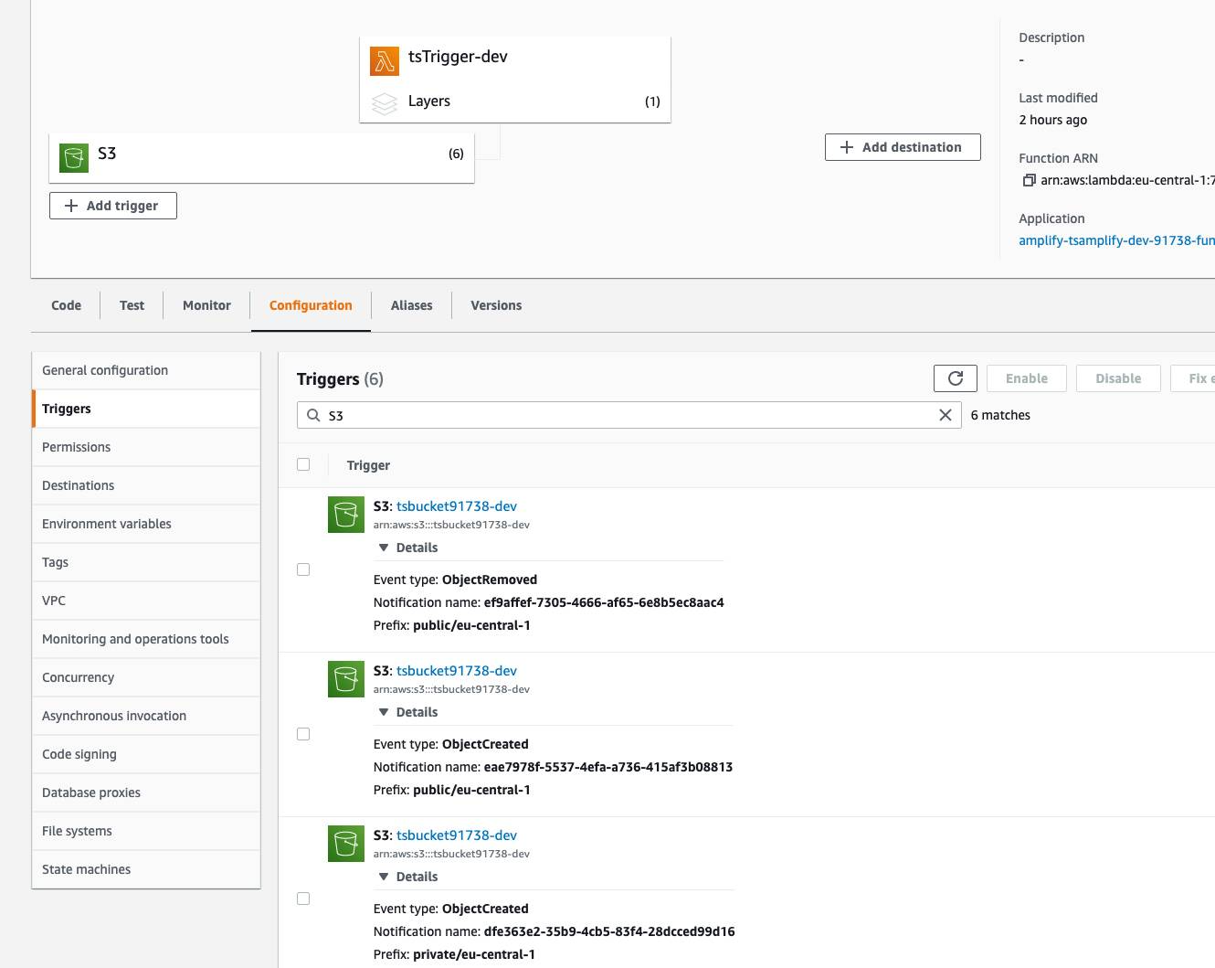The width and height of the screenshot is (1215, 968).
Task: Click the Trigger column header
Action: tap(368, 465)
